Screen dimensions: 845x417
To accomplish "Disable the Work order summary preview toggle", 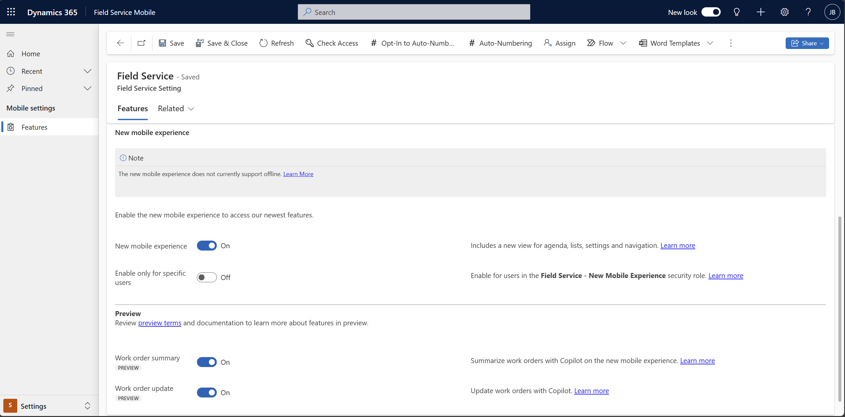I will (207, 362).
